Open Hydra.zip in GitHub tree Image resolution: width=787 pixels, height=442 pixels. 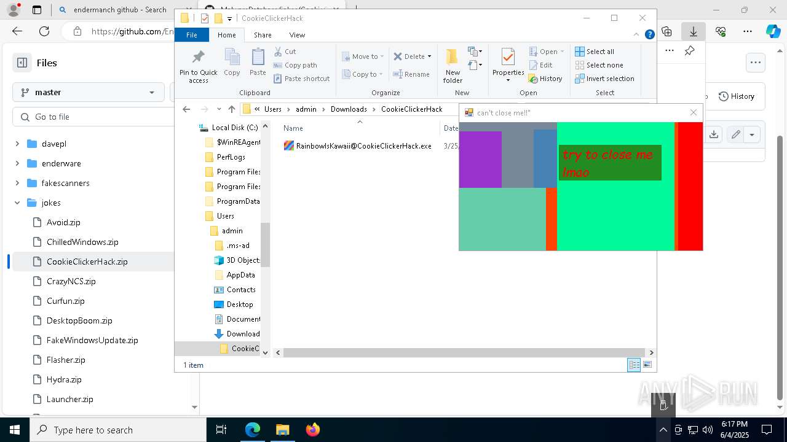click(x=64, y=379)
